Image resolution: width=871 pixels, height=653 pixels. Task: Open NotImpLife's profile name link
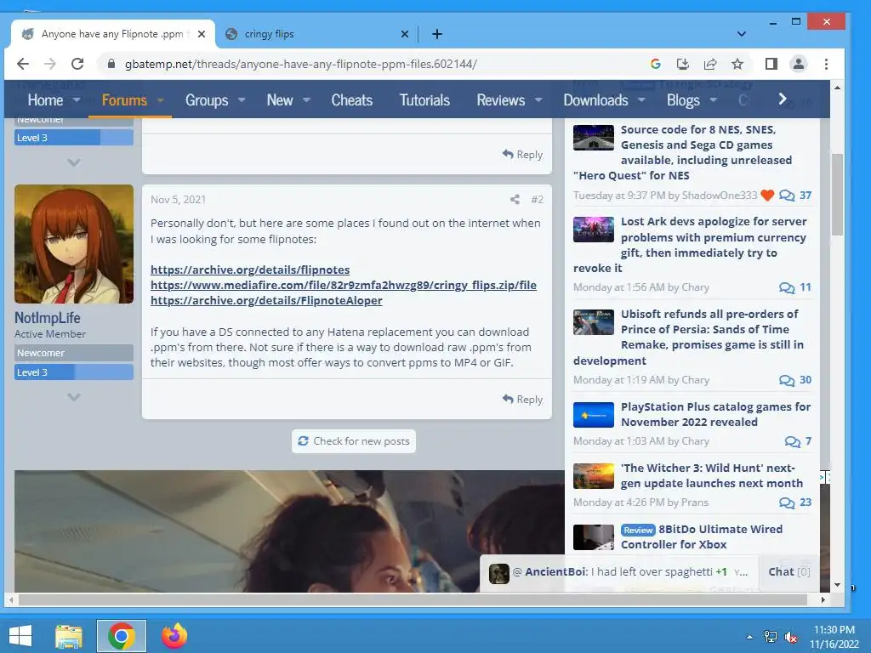(48, 318)
